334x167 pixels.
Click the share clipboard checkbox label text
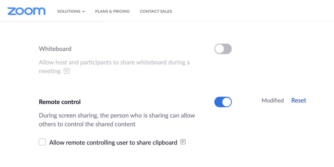click(113, 143)
